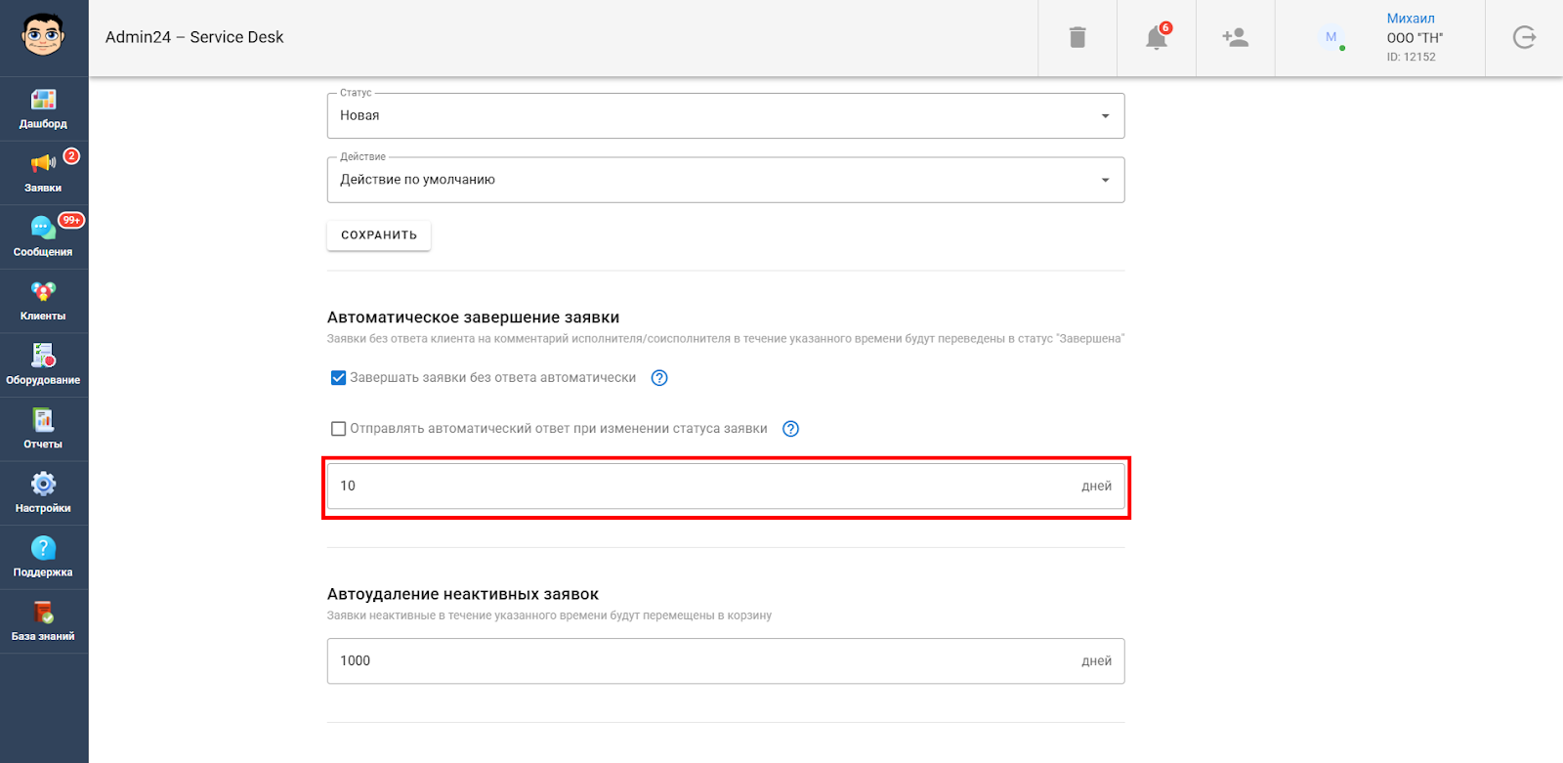
Task: Open Сообщения in the sidebar
Action: [43, 236]
